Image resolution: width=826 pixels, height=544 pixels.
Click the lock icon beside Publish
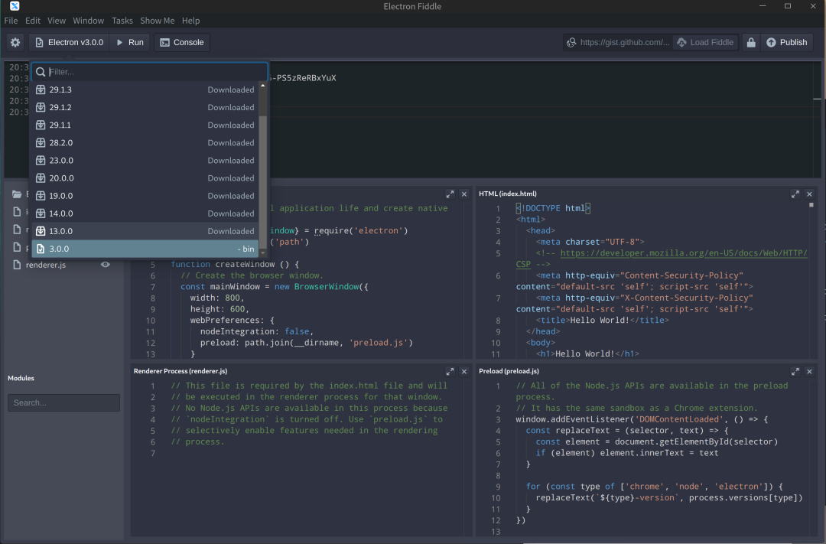[750, 43]
